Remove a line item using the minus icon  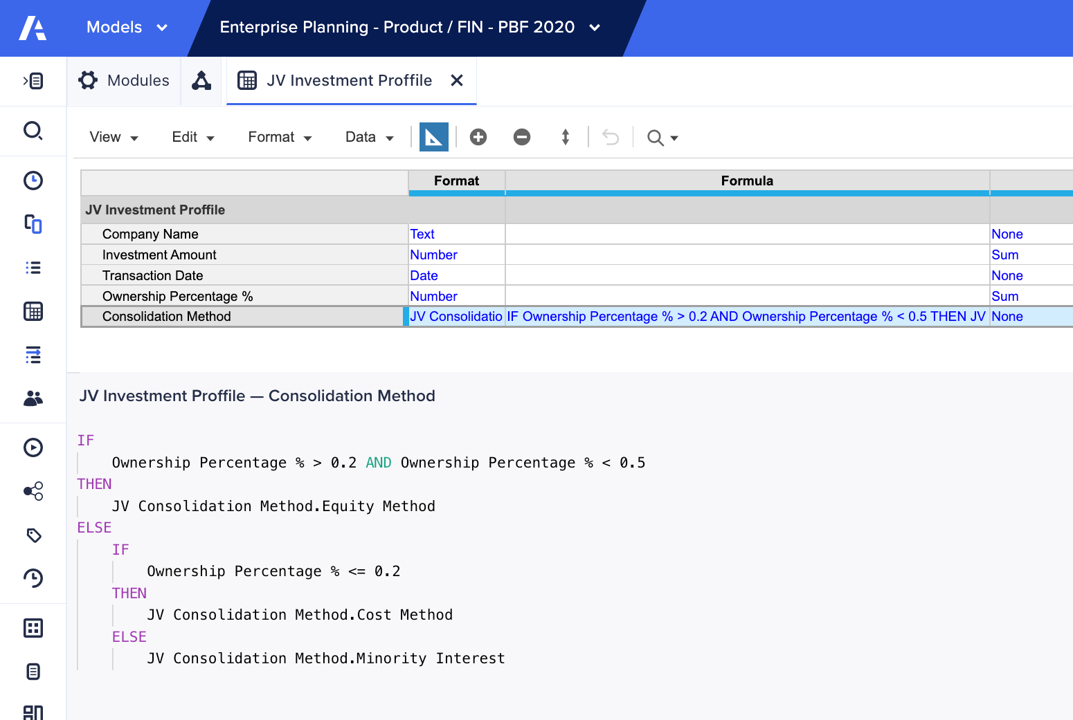tap(522, 137)
